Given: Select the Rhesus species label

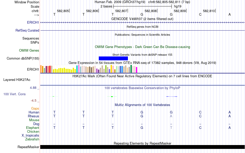Looking at the screenshot, I should point(34,116).
